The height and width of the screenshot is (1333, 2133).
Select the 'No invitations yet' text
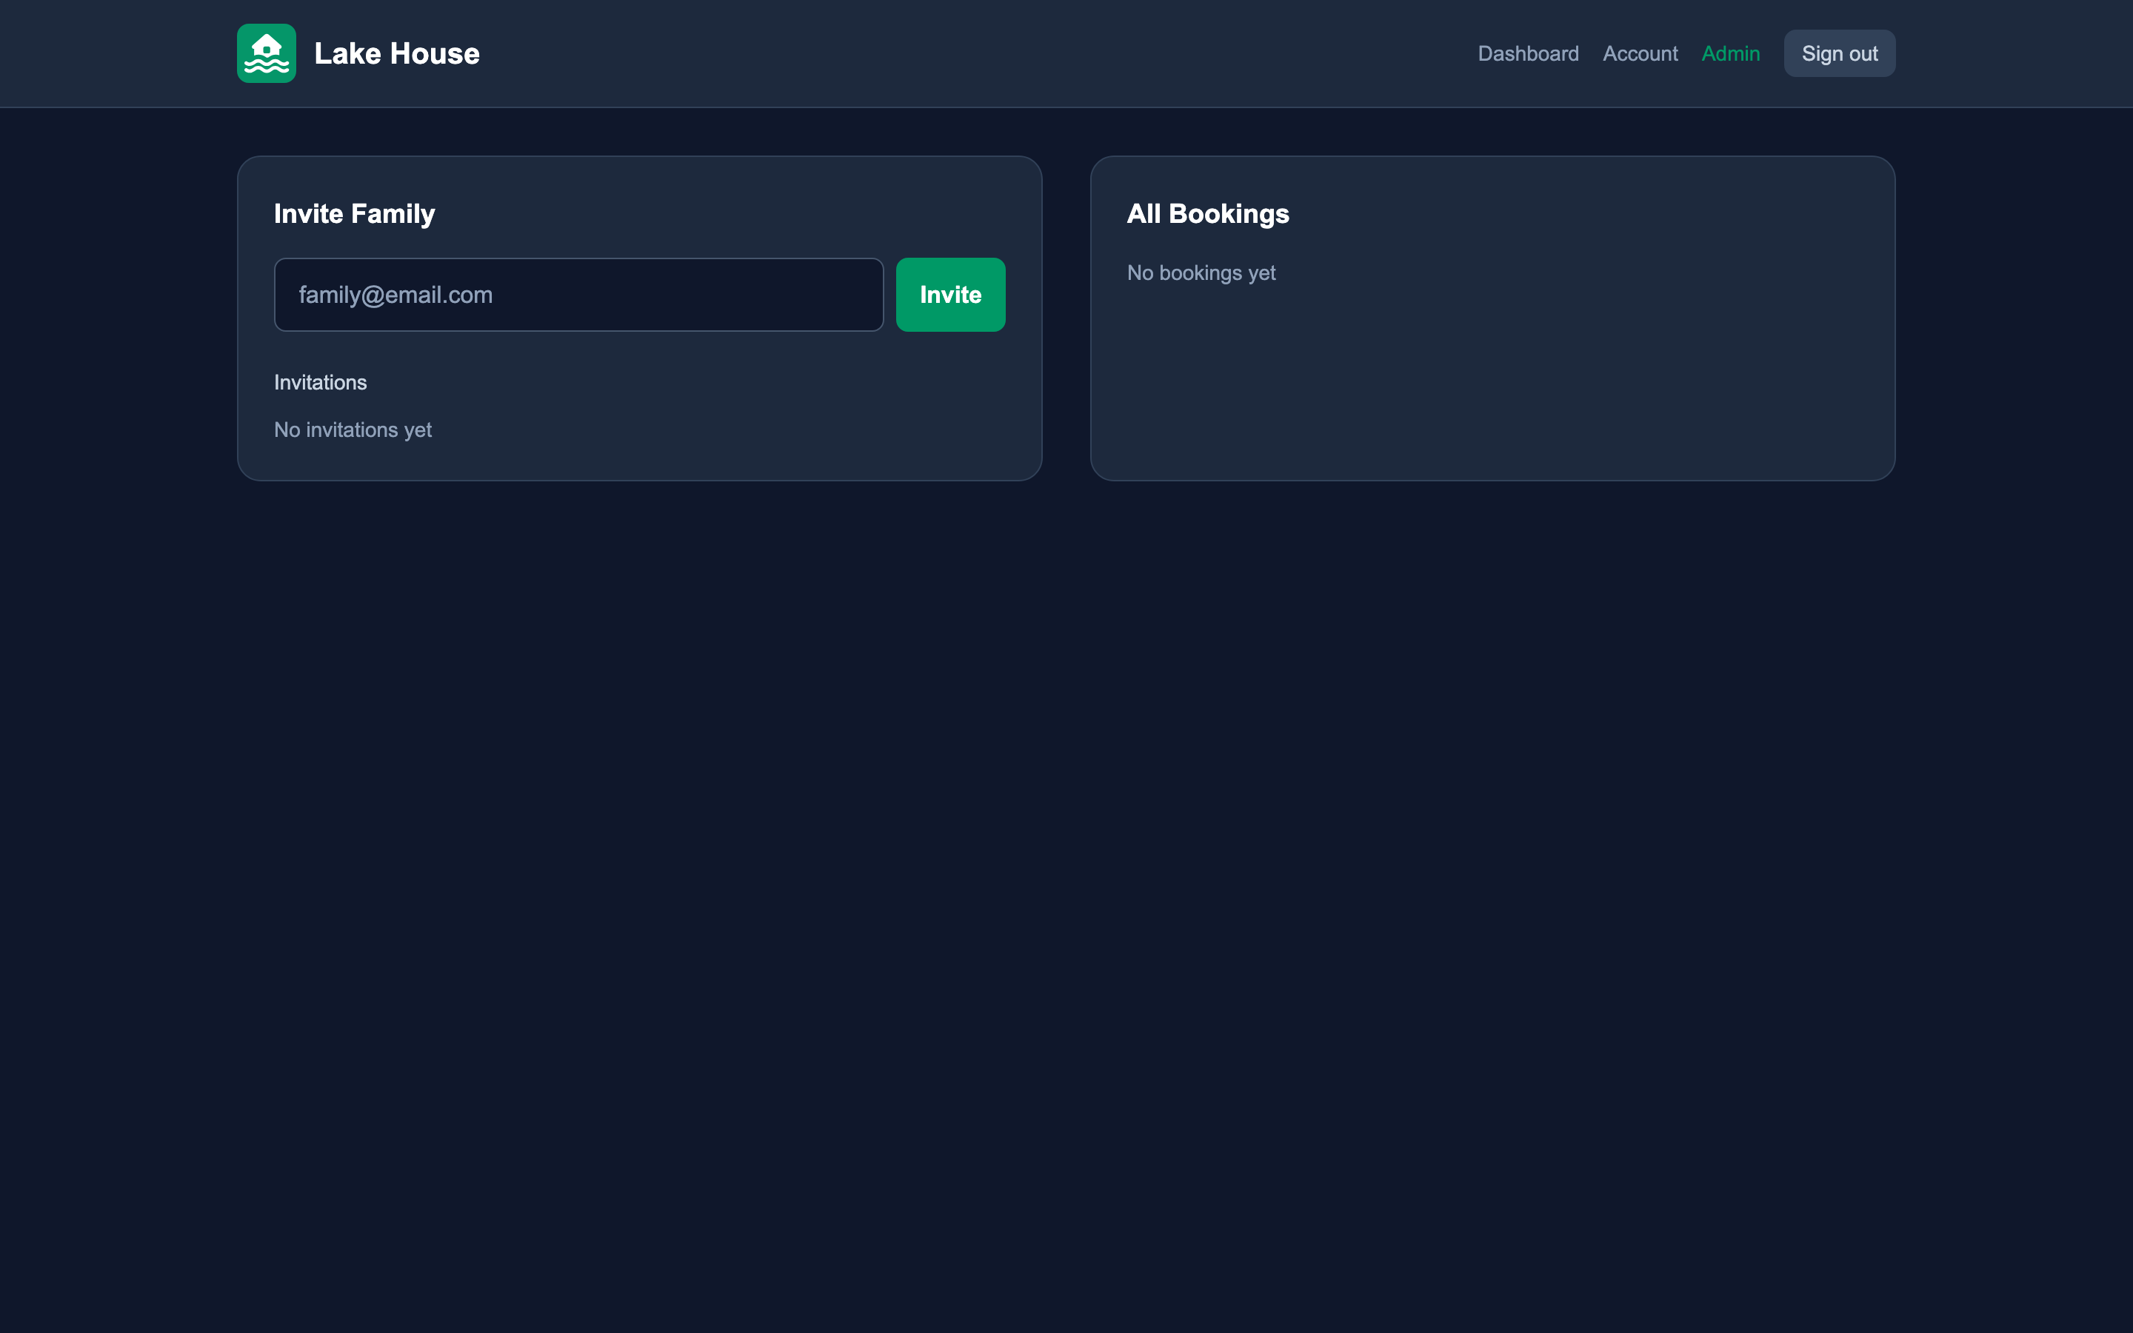coord(353,430)
